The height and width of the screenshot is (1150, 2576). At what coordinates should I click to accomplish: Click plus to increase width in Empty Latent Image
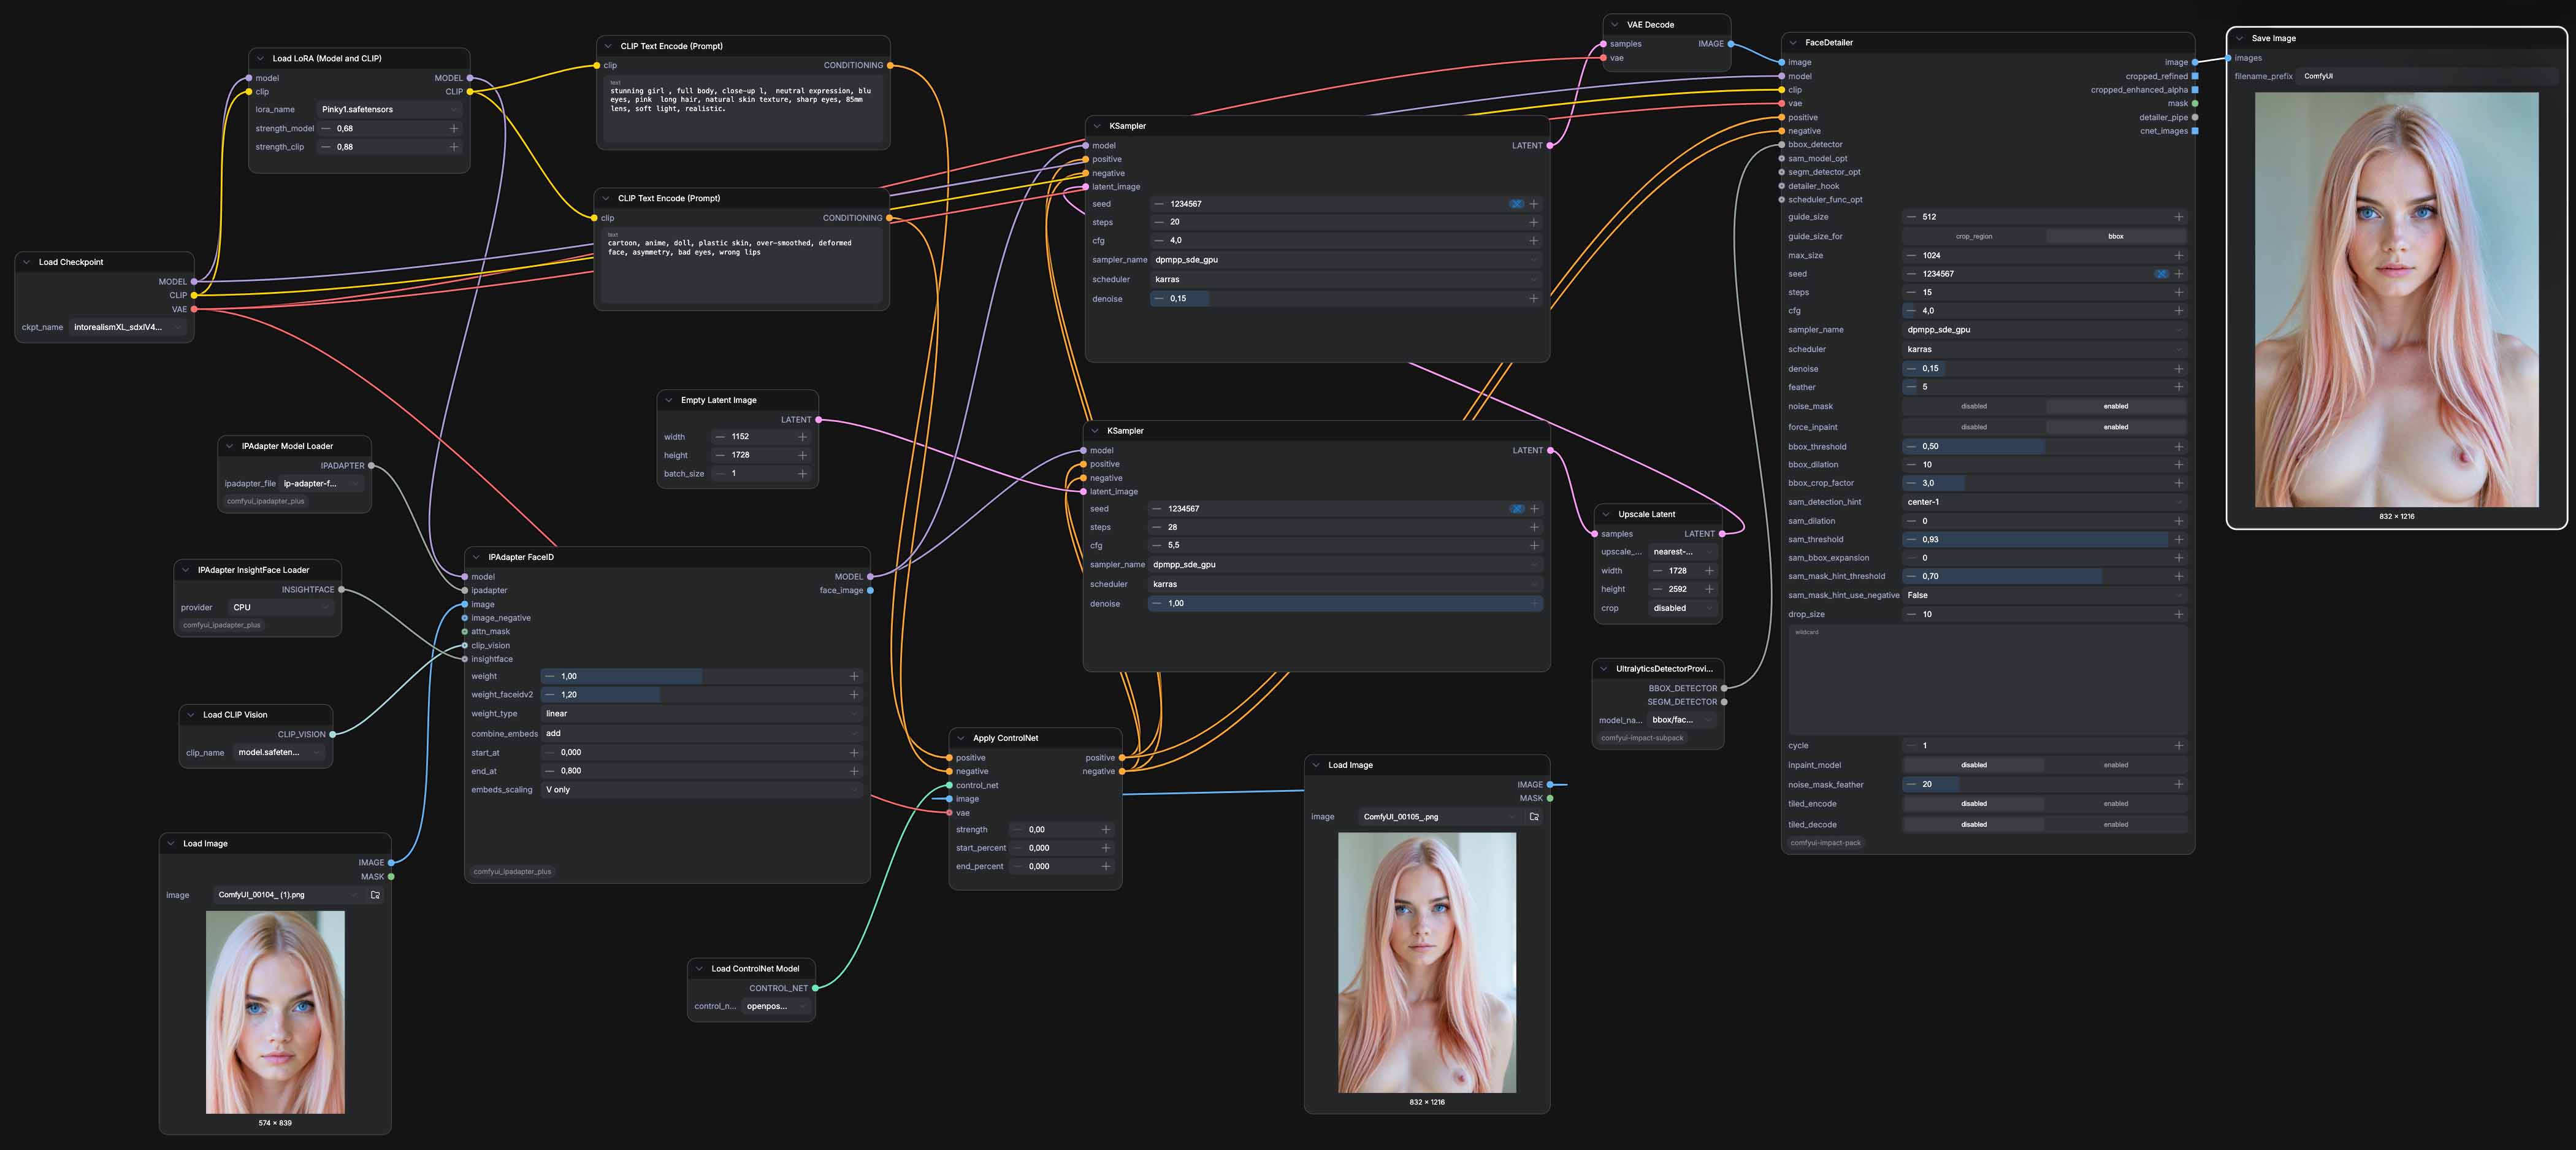coord(802,437)
